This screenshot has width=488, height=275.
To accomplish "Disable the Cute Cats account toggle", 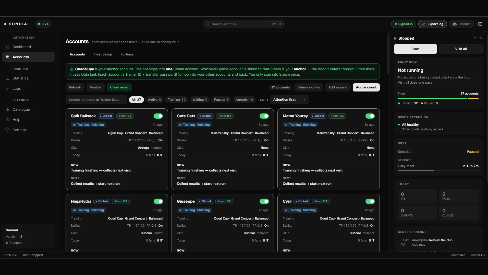I will [x=264, y=116].
